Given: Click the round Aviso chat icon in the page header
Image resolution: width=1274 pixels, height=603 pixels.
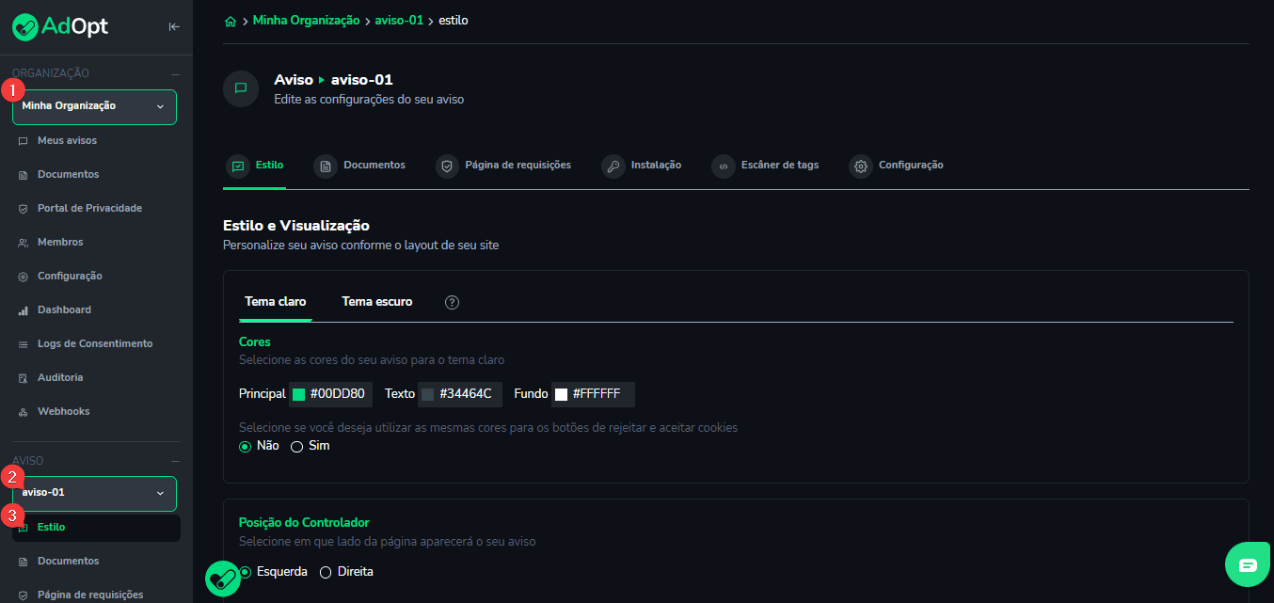Looking at the screenshot, I should tap(241, 88).
